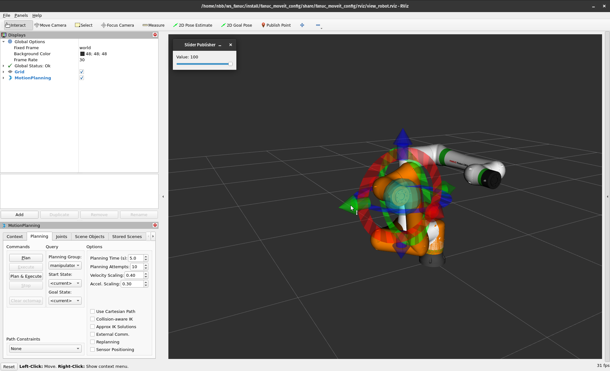
Task: Activate the Move Camera tool
Action: pyautogui.click(x=50, y=25)
